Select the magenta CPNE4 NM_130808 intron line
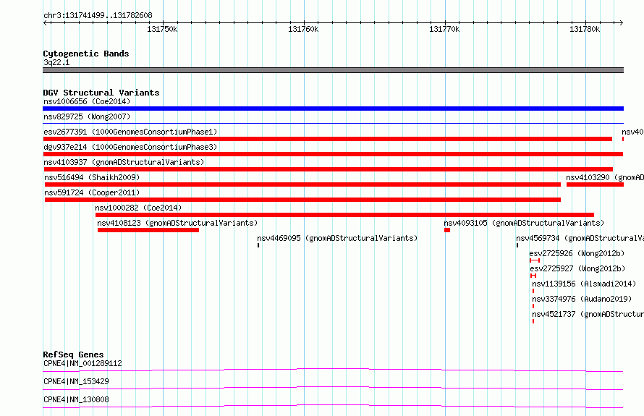Viewport: 644px width, 416px height. tap(333, 406)
